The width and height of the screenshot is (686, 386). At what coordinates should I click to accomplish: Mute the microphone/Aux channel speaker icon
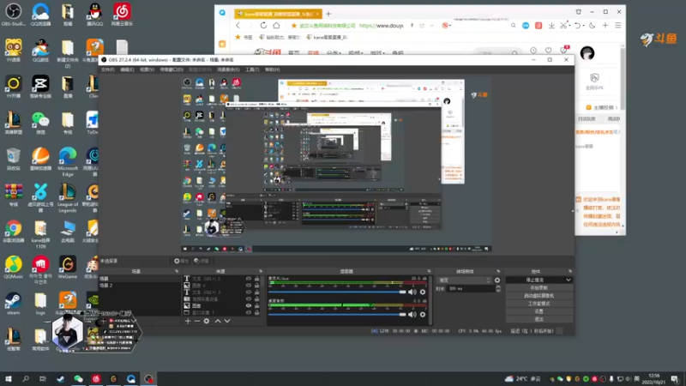click(x=412, y=292)
